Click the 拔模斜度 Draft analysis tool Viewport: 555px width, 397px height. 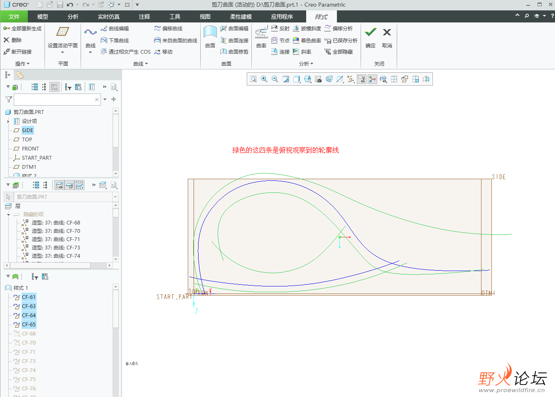coord(307,29)
